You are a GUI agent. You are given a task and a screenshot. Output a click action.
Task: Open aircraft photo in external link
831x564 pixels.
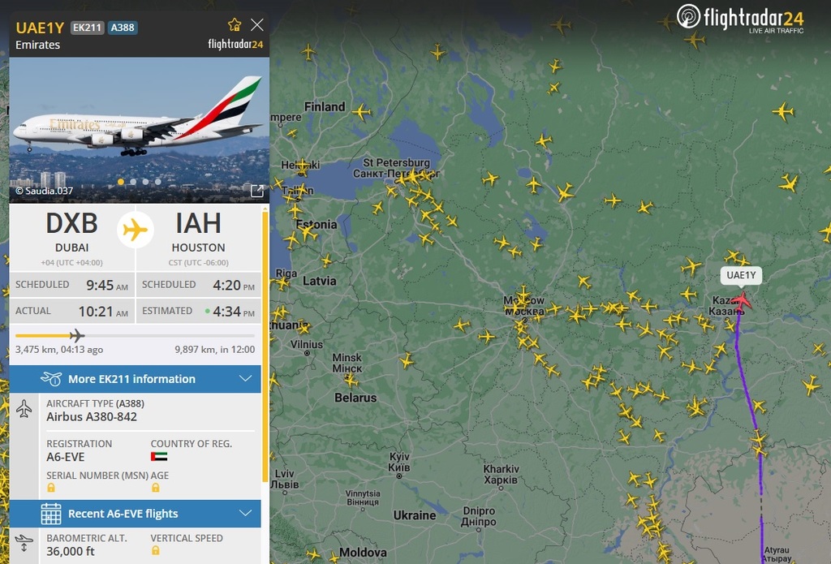tap(257, 191)
